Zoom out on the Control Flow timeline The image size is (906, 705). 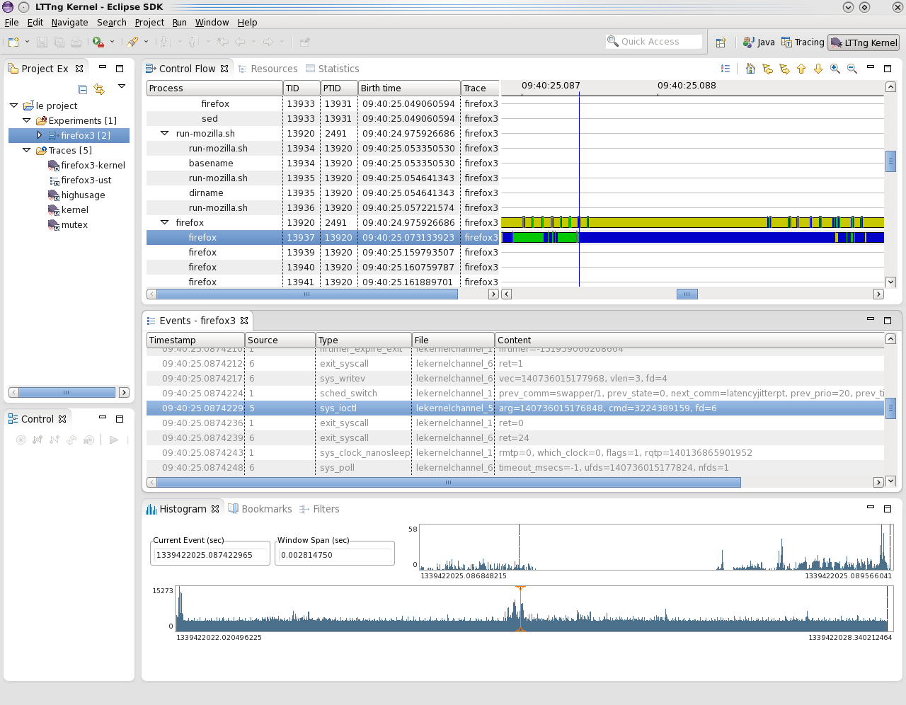coord(852,69)
